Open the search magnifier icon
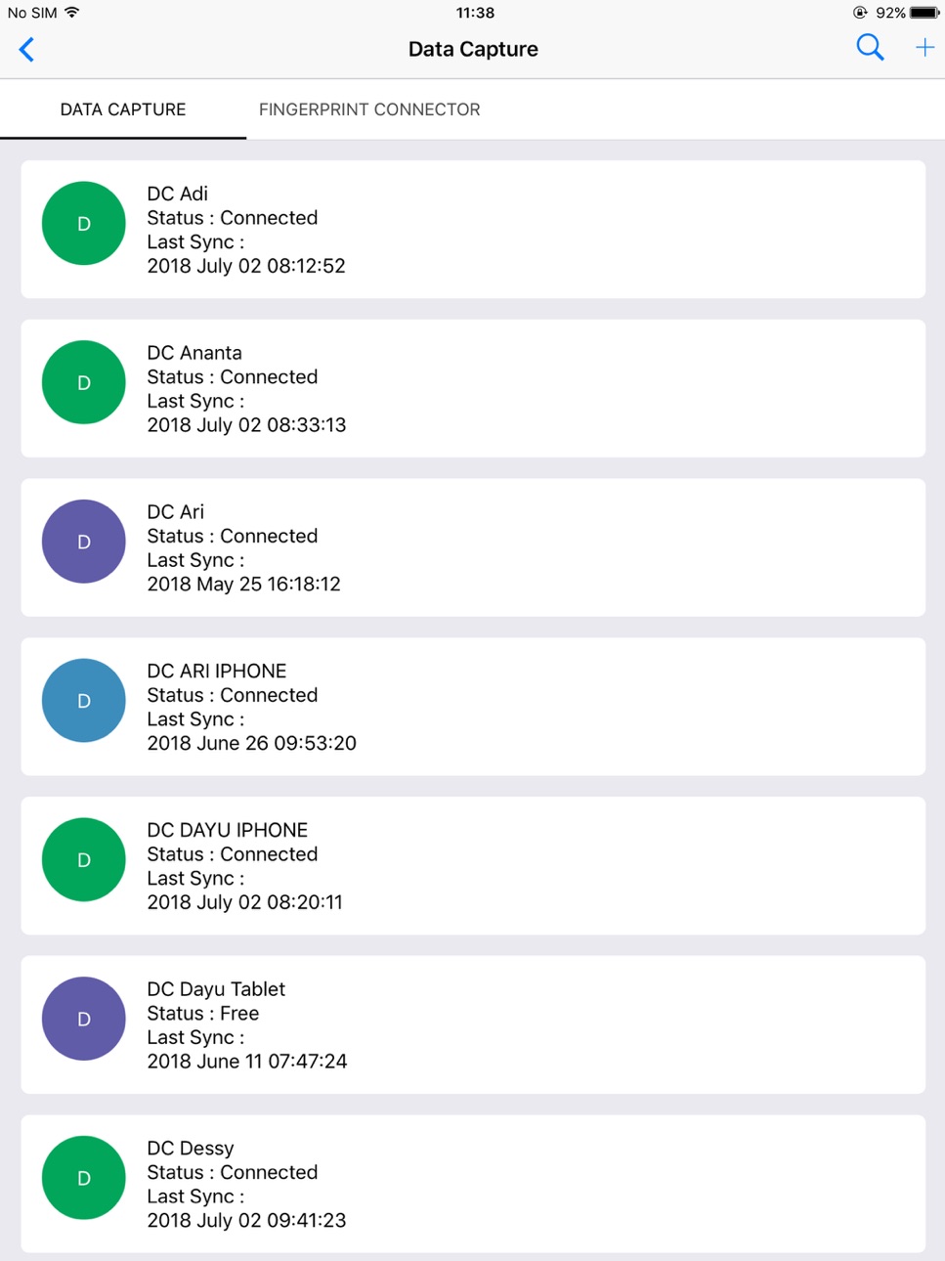Image resolution: width=945 pixels, height=1261 pixels. click(870, 47)
